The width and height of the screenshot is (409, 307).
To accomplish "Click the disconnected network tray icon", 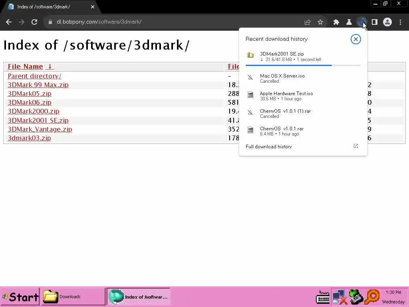I will pos(340,297).
